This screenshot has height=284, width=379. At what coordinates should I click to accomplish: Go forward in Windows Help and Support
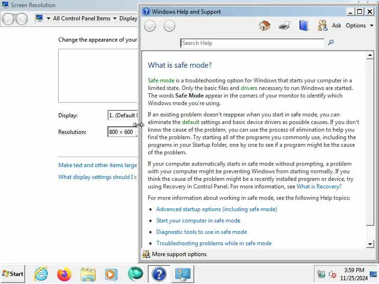(x=169, y=26)
